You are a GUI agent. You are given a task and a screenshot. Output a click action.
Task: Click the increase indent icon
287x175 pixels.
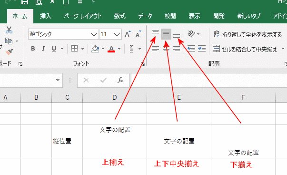[x=202, y=49]
